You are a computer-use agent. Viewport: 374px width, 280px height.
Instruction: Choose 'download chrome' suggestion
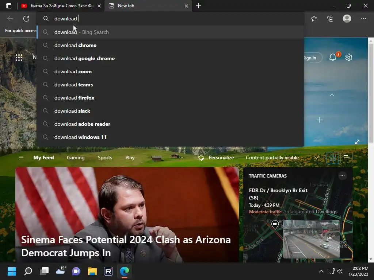coord(170,45)
